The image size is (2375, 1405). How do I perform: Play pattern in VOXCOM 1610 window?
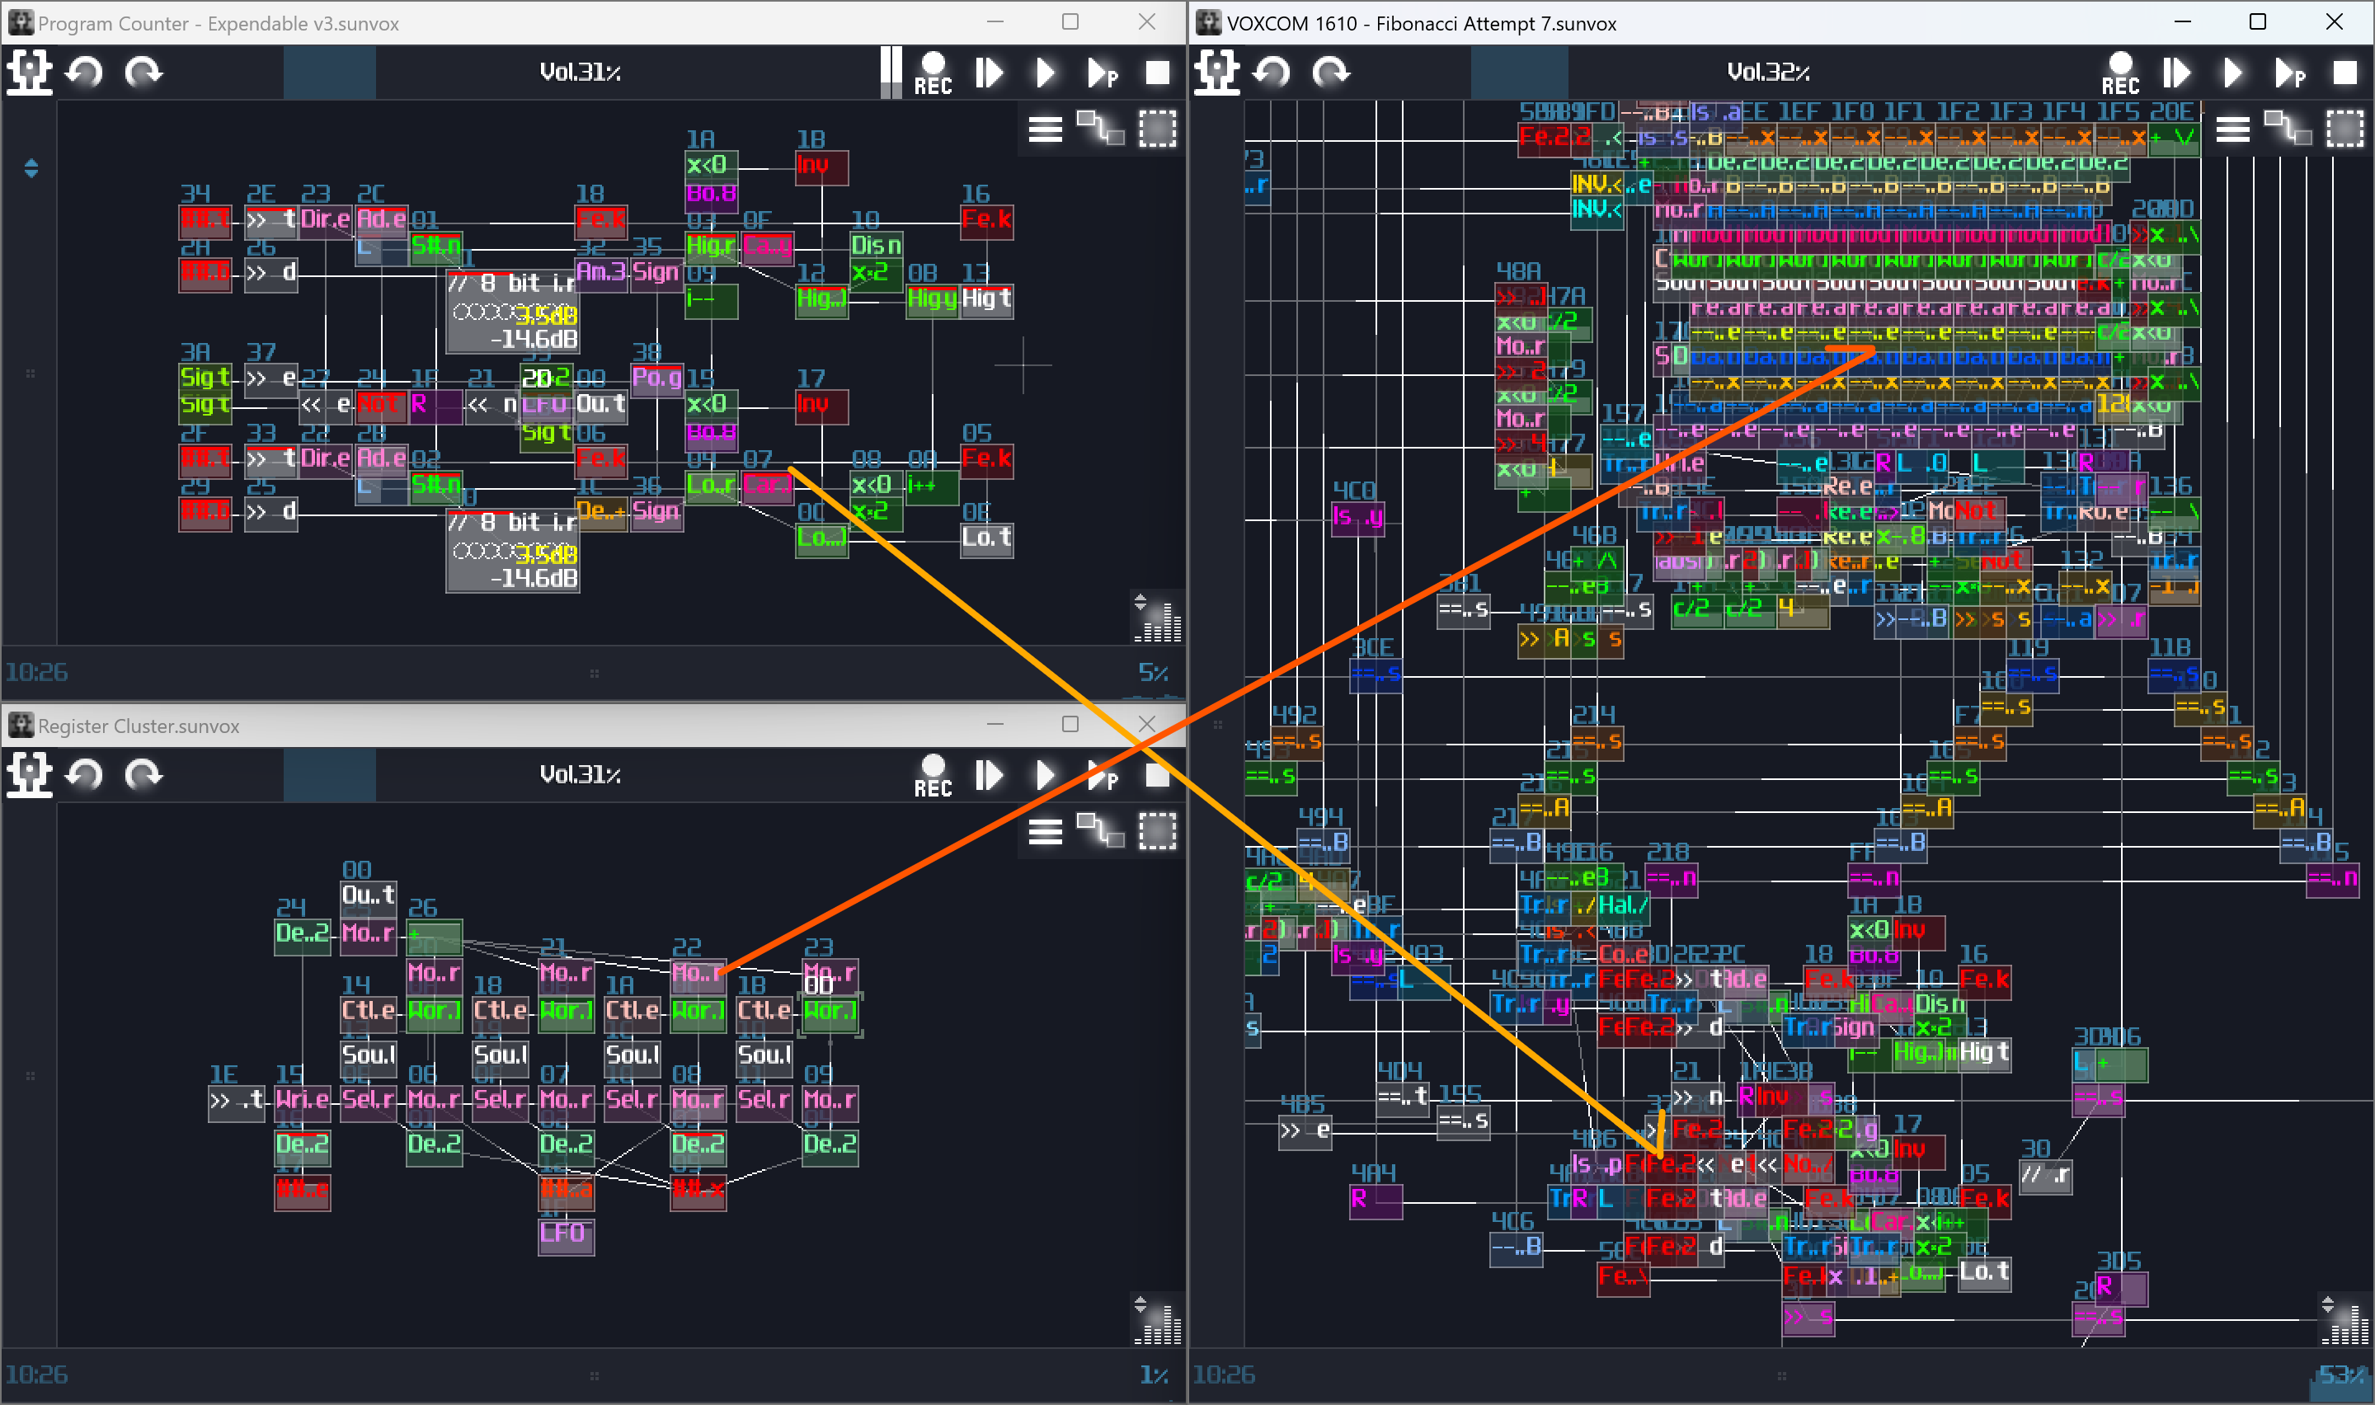[2290, 72]
